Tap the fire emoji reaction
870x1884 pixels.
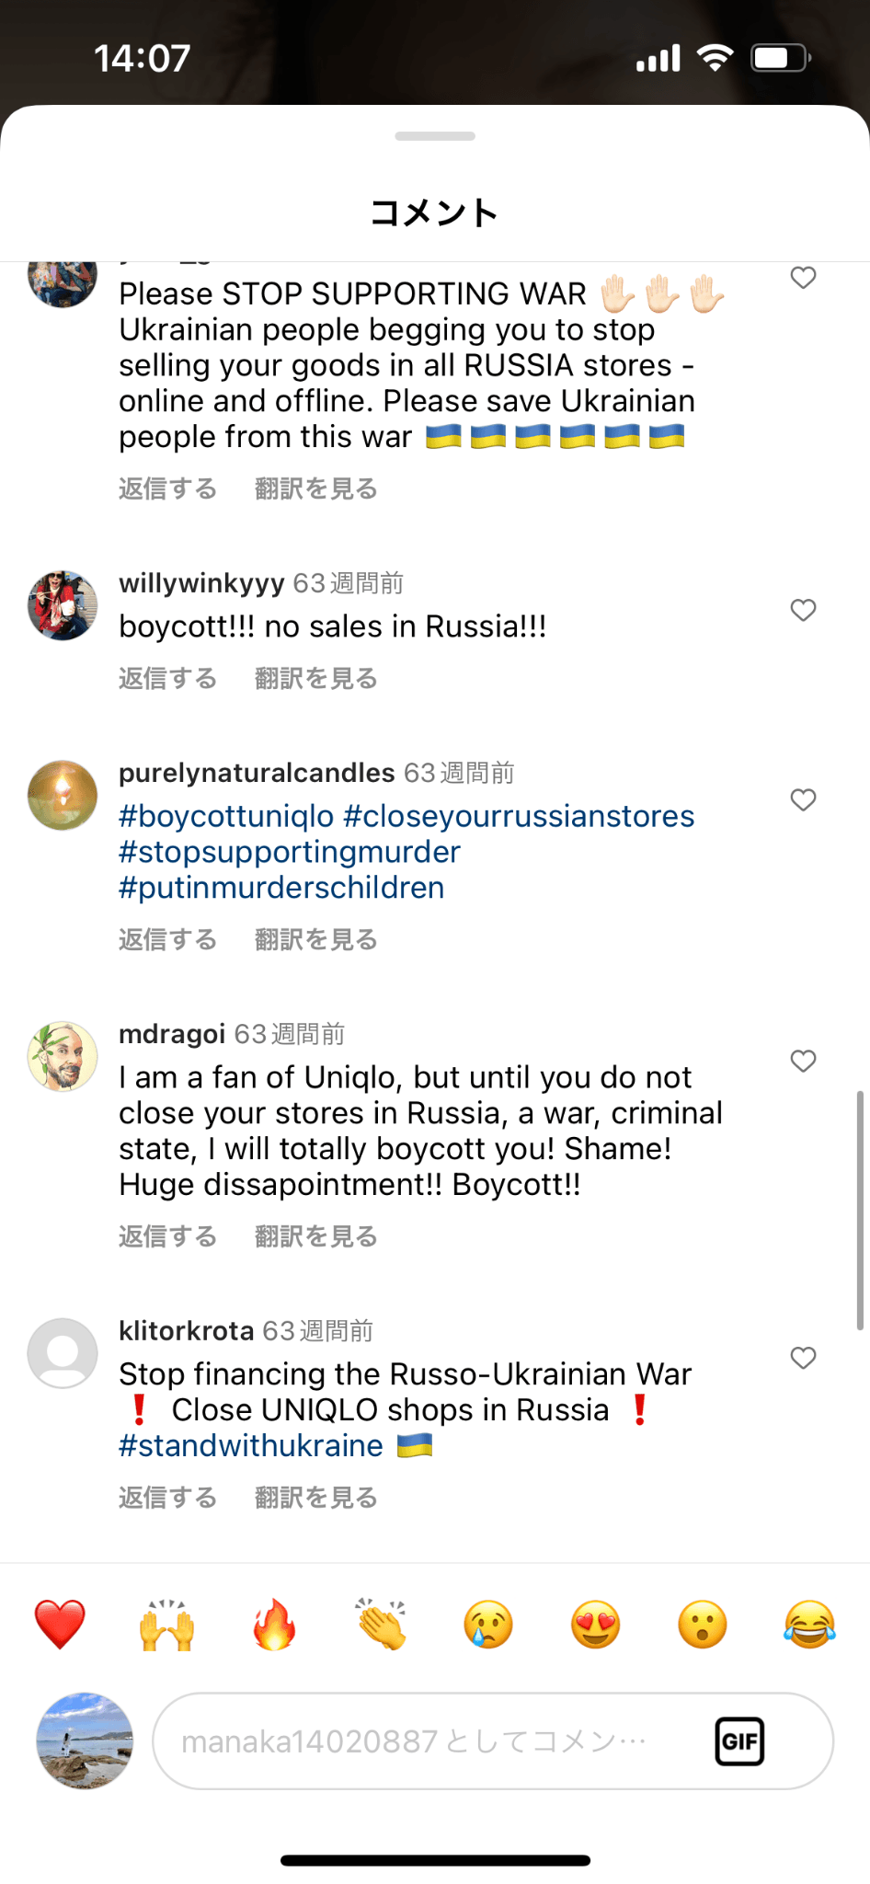(x=274, y=1625)
